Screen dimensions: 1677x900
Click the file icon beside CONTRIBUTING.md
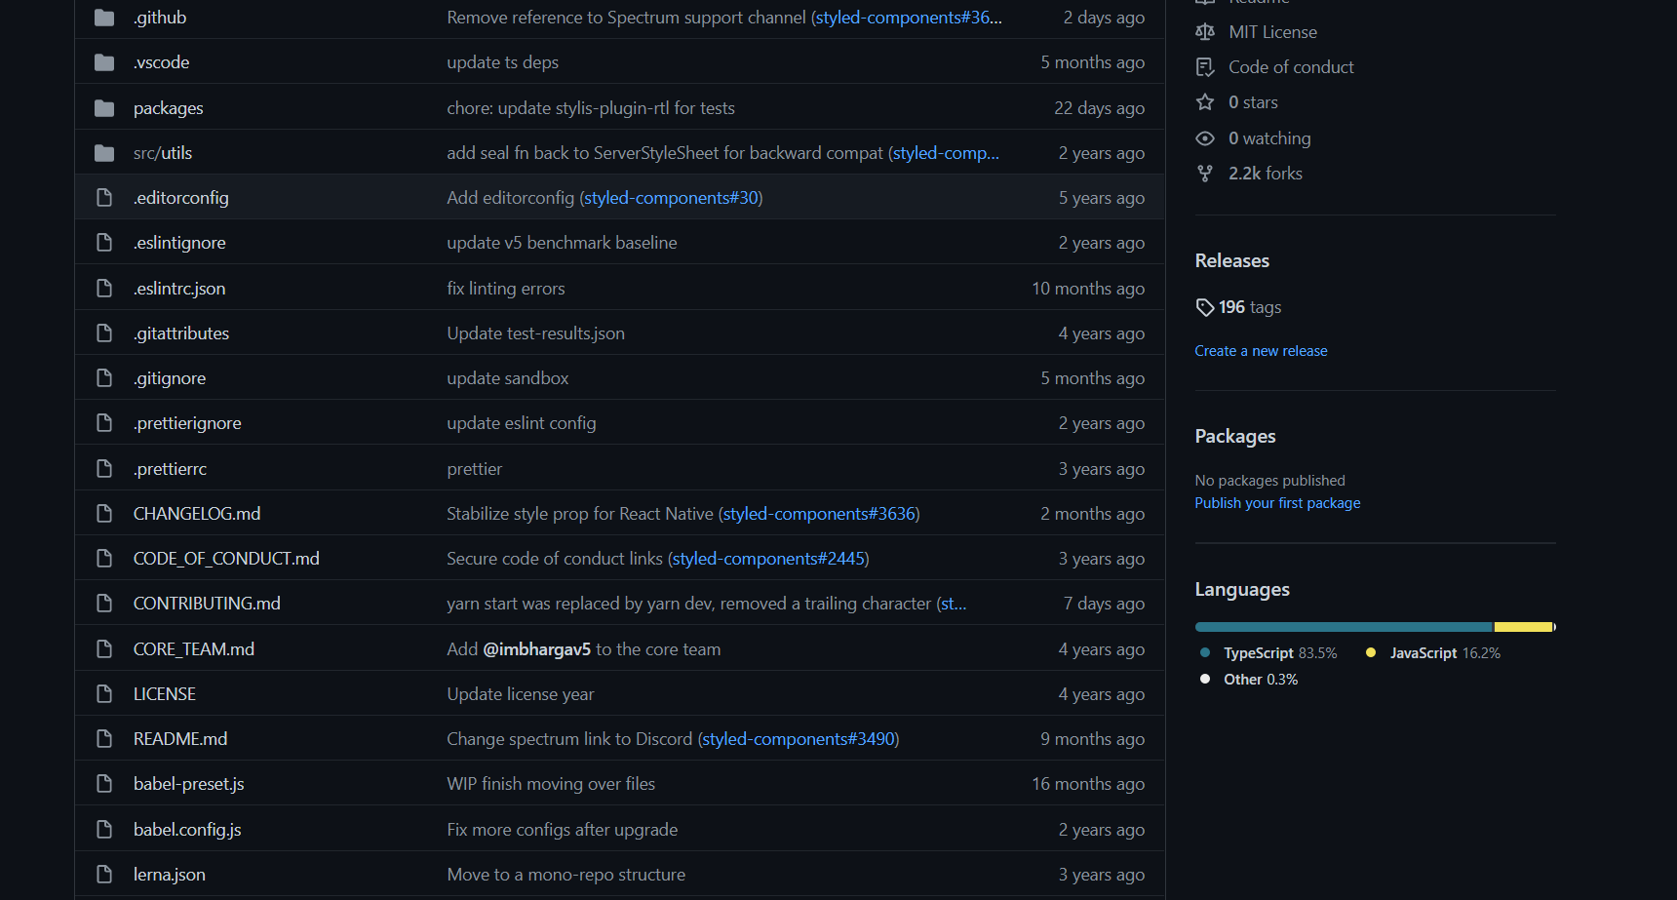104,604
